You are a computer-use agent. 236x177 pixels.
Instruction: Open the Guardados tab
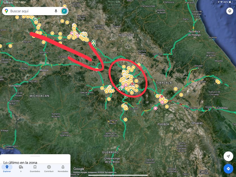coord(35,169)
